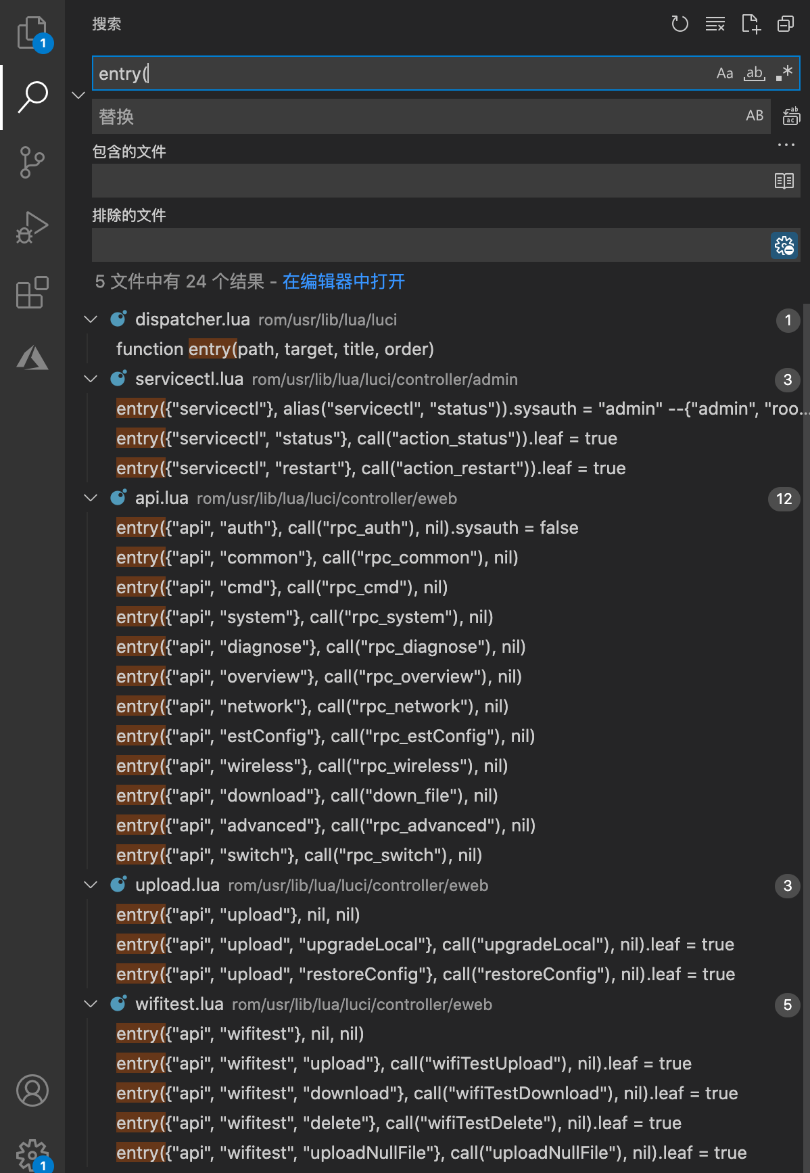The image size is (810, 1173).
Task: Open a new search editor
Action: (751, 24)
